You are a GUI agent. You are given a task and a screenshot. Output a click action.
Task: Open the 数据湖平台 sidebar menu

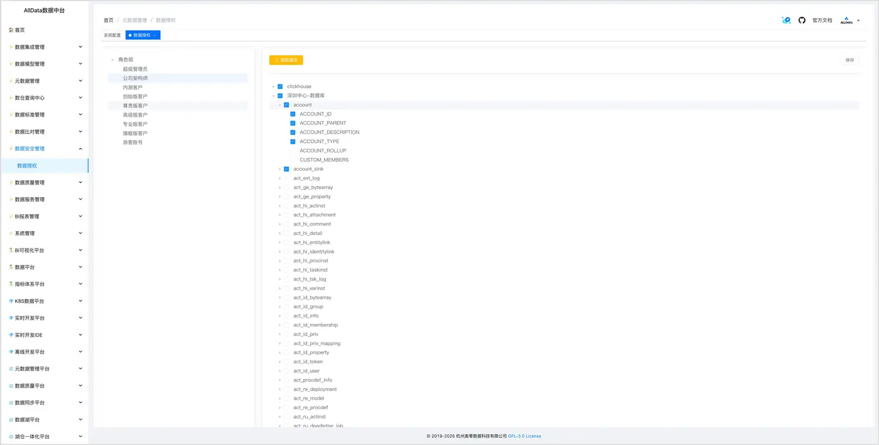(x=44, y=420)
